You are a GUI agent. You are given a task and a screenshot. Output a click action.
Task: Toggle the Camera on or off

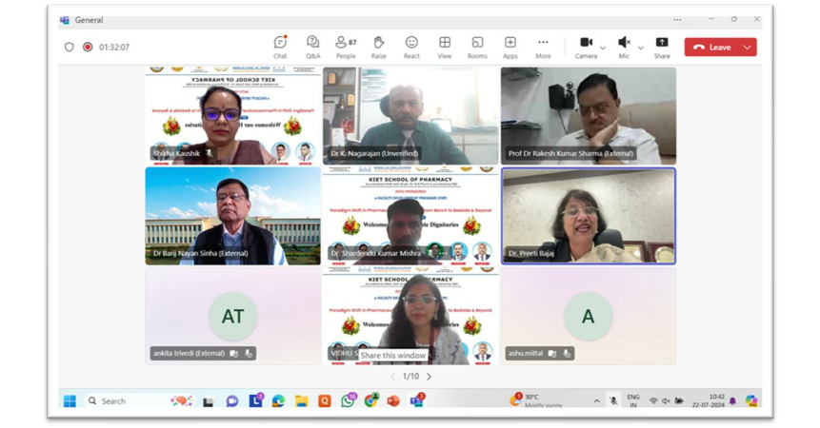586,44
